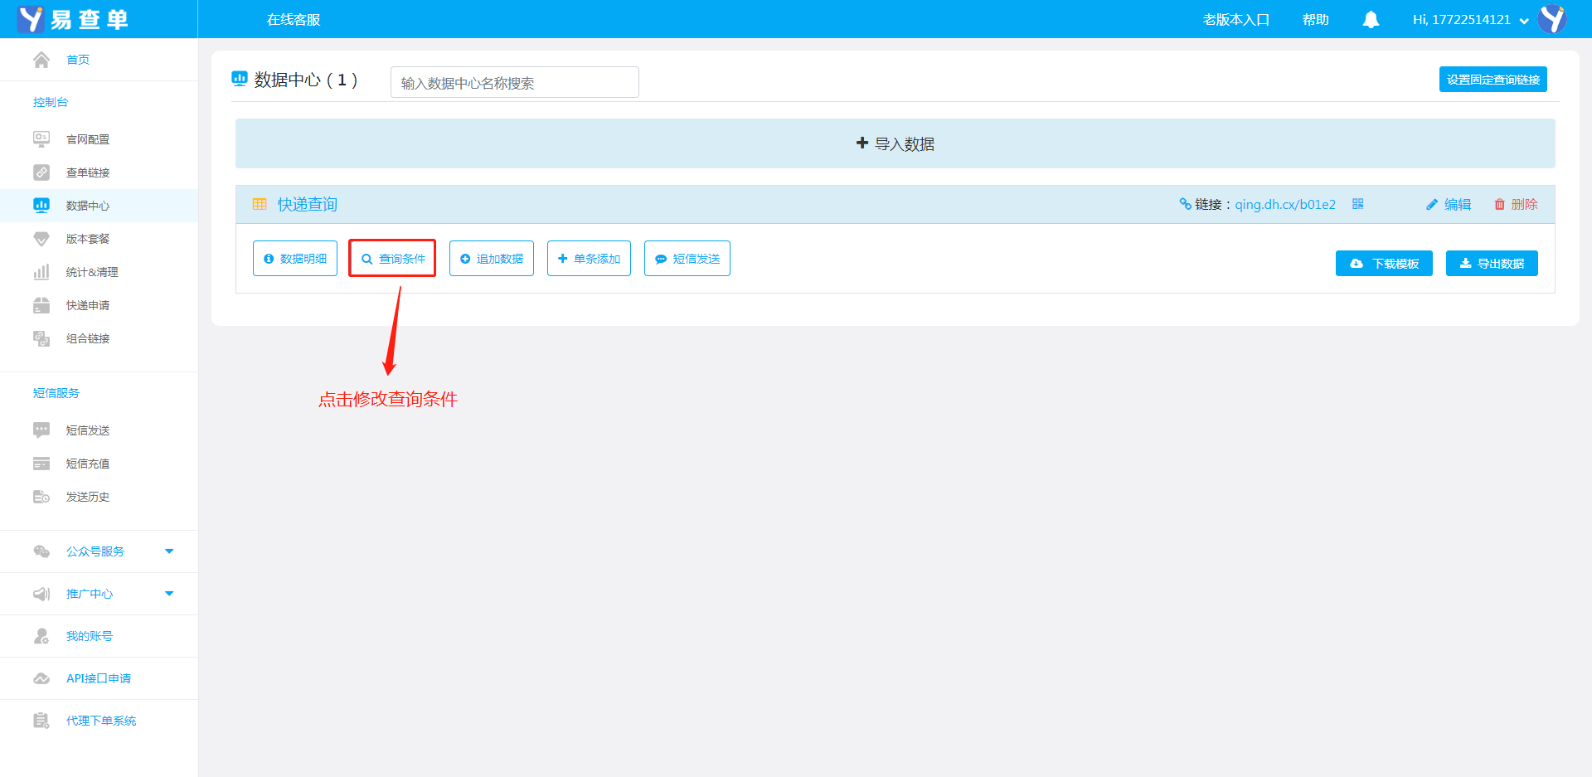Open the QR code icon beside link
Viewport: 1592px width, 777px height.
pyautogui.click(x=1357, y=204)
